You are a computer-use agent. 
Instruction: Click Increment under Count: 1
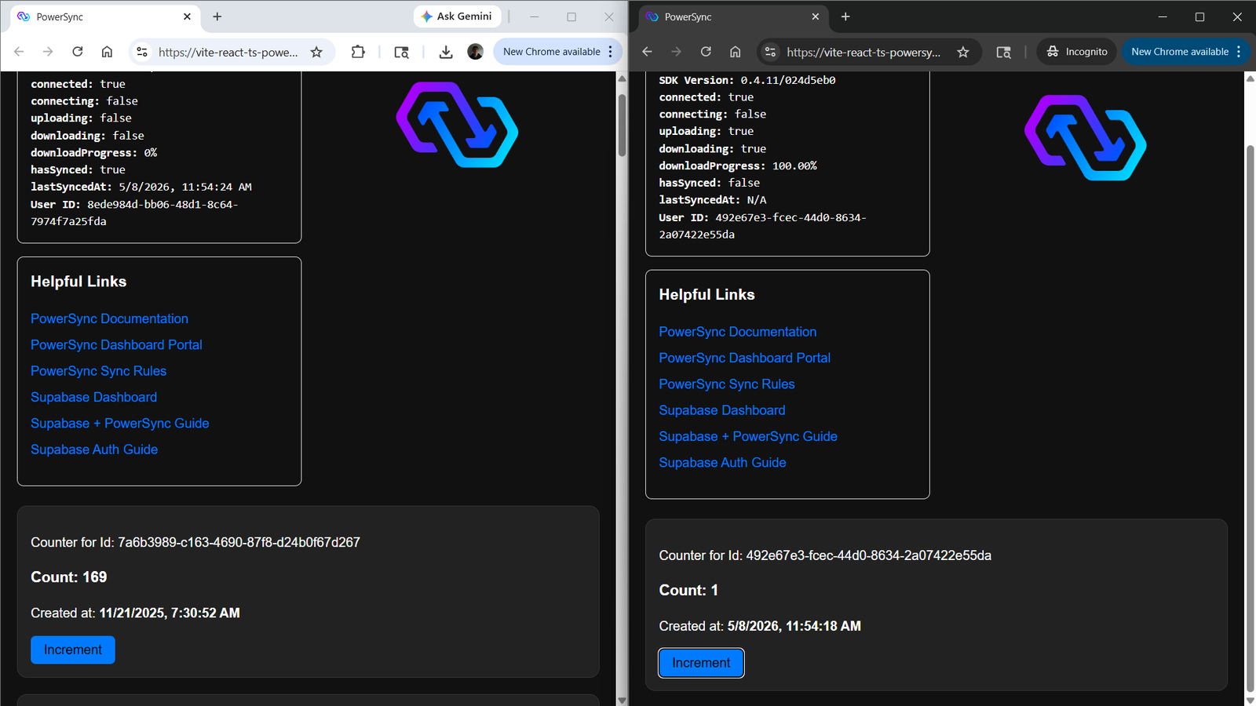pos(701,663)
